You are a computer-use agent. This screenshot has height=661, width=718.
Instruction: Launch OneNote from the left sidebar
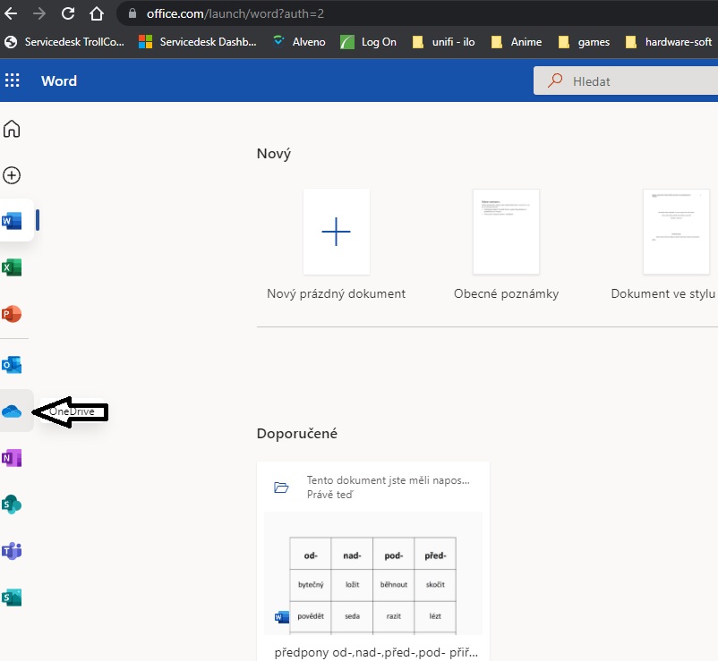(x=13, y=458)
